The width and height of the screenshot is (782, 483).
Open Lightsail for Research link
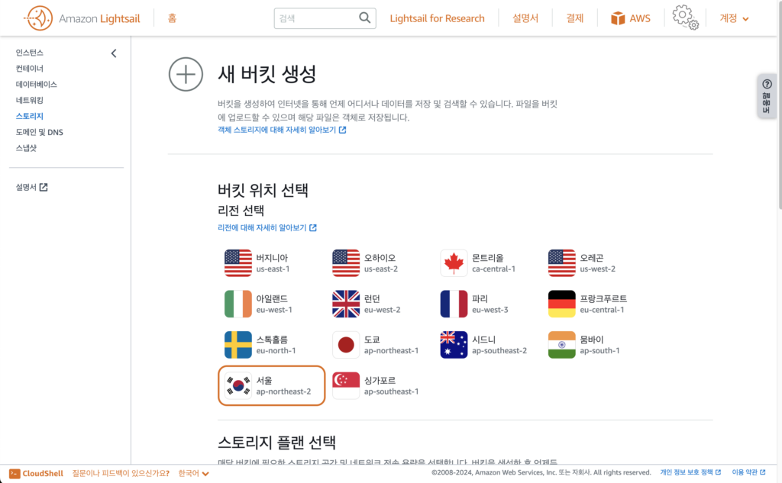(x=437, y=18)
